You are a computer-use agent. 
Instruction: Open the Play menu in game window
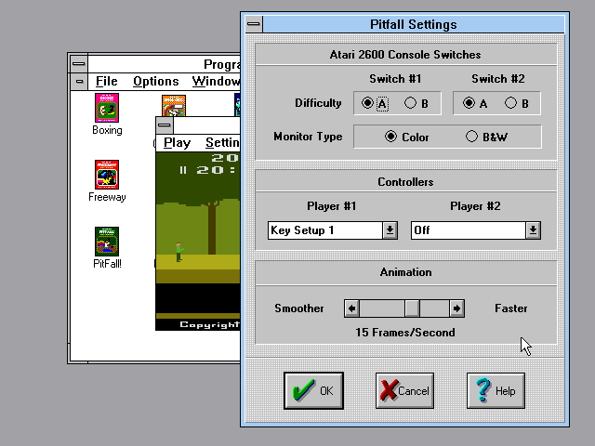[177, 142]
